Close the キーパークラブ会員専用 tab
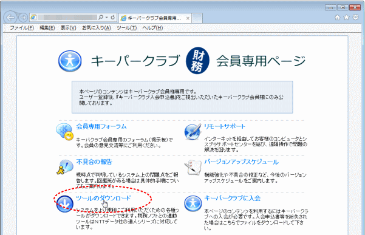 tap(188, 18)
